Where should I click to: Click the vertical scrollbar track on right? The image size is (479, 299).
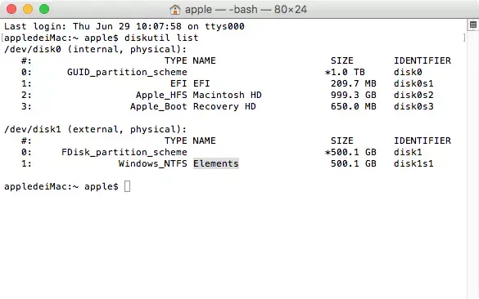click(472, 164)
